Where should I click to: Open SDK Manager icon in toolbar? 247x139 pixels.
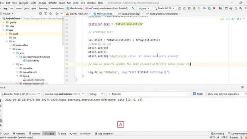pos(241,8)
